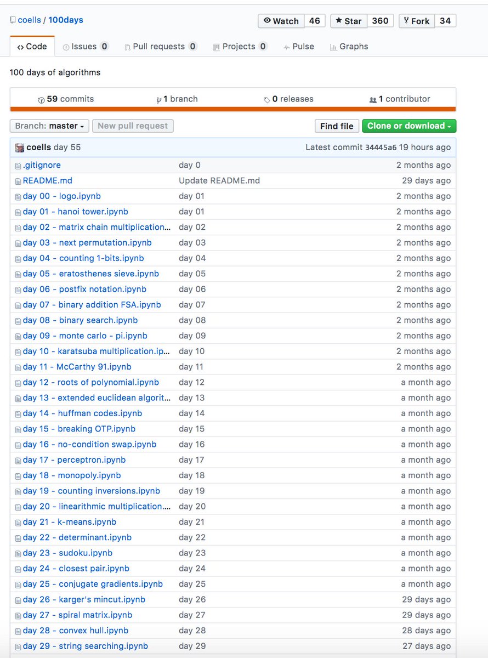Screen dimensions: 488x658
Task: Click the projects board icon in tab bar
Action: click(x=217, y=47)
